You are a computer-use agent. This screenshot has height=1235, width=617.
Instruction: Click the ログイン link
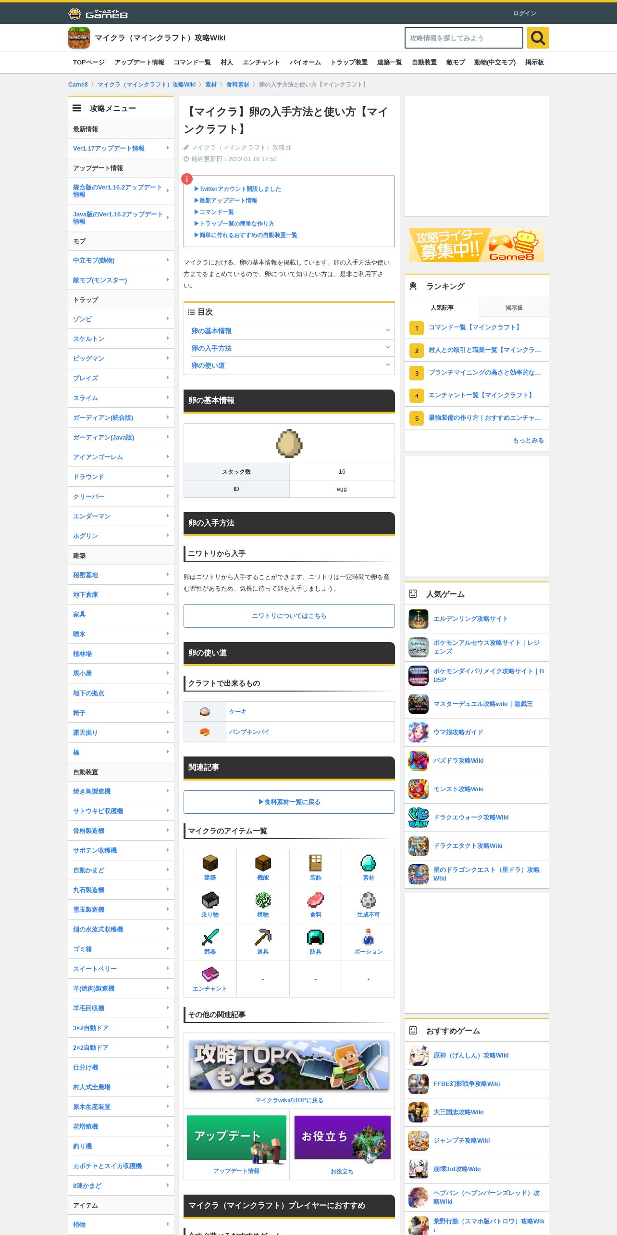click(x=525, y=13)
